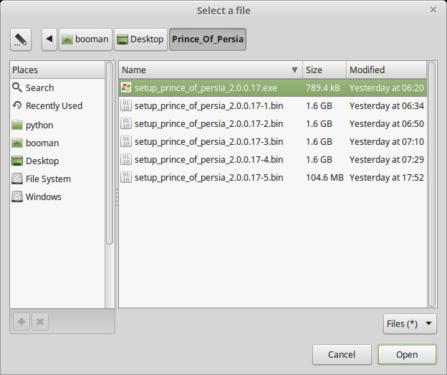
Task: Click the dotted pane divider handle
Action: click(x=117, y=197)
